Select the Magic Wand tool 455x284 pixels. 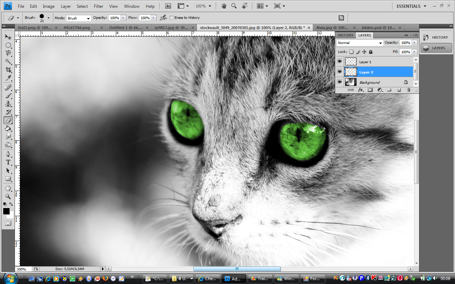coord(8,62)
